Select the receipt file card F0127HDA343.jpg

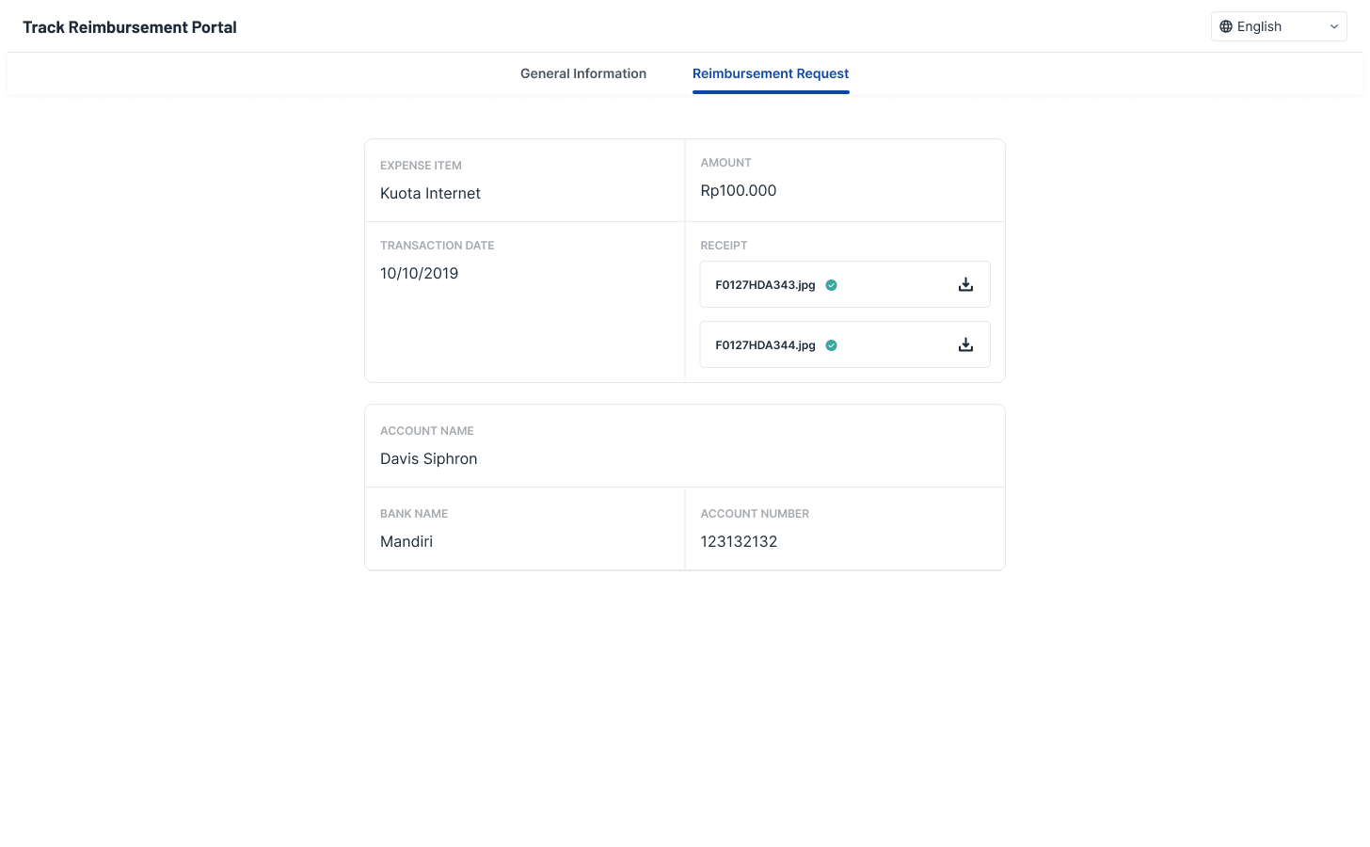coord(845,283)
